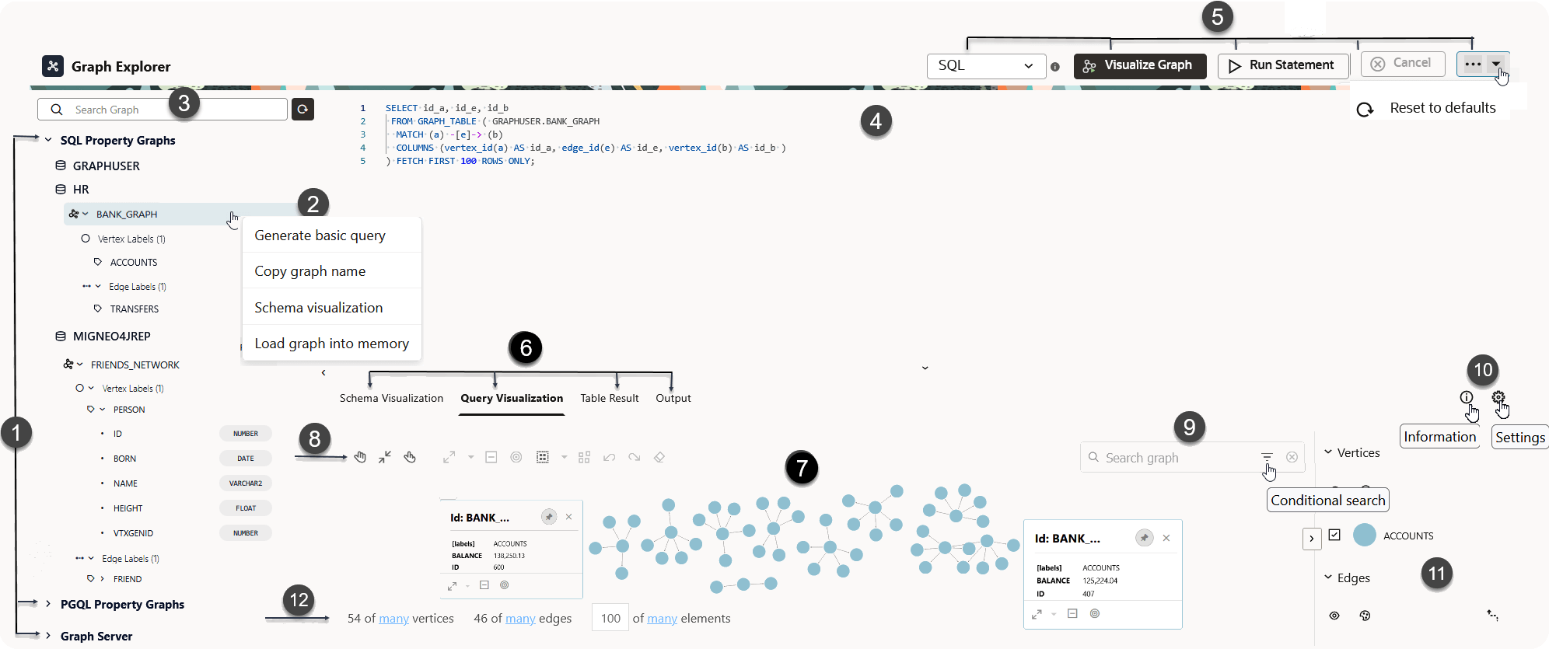Pin the ID 600 vertex tooltip card
The width and height of the screenshot is (1549, 649).
tap(549, 517)
